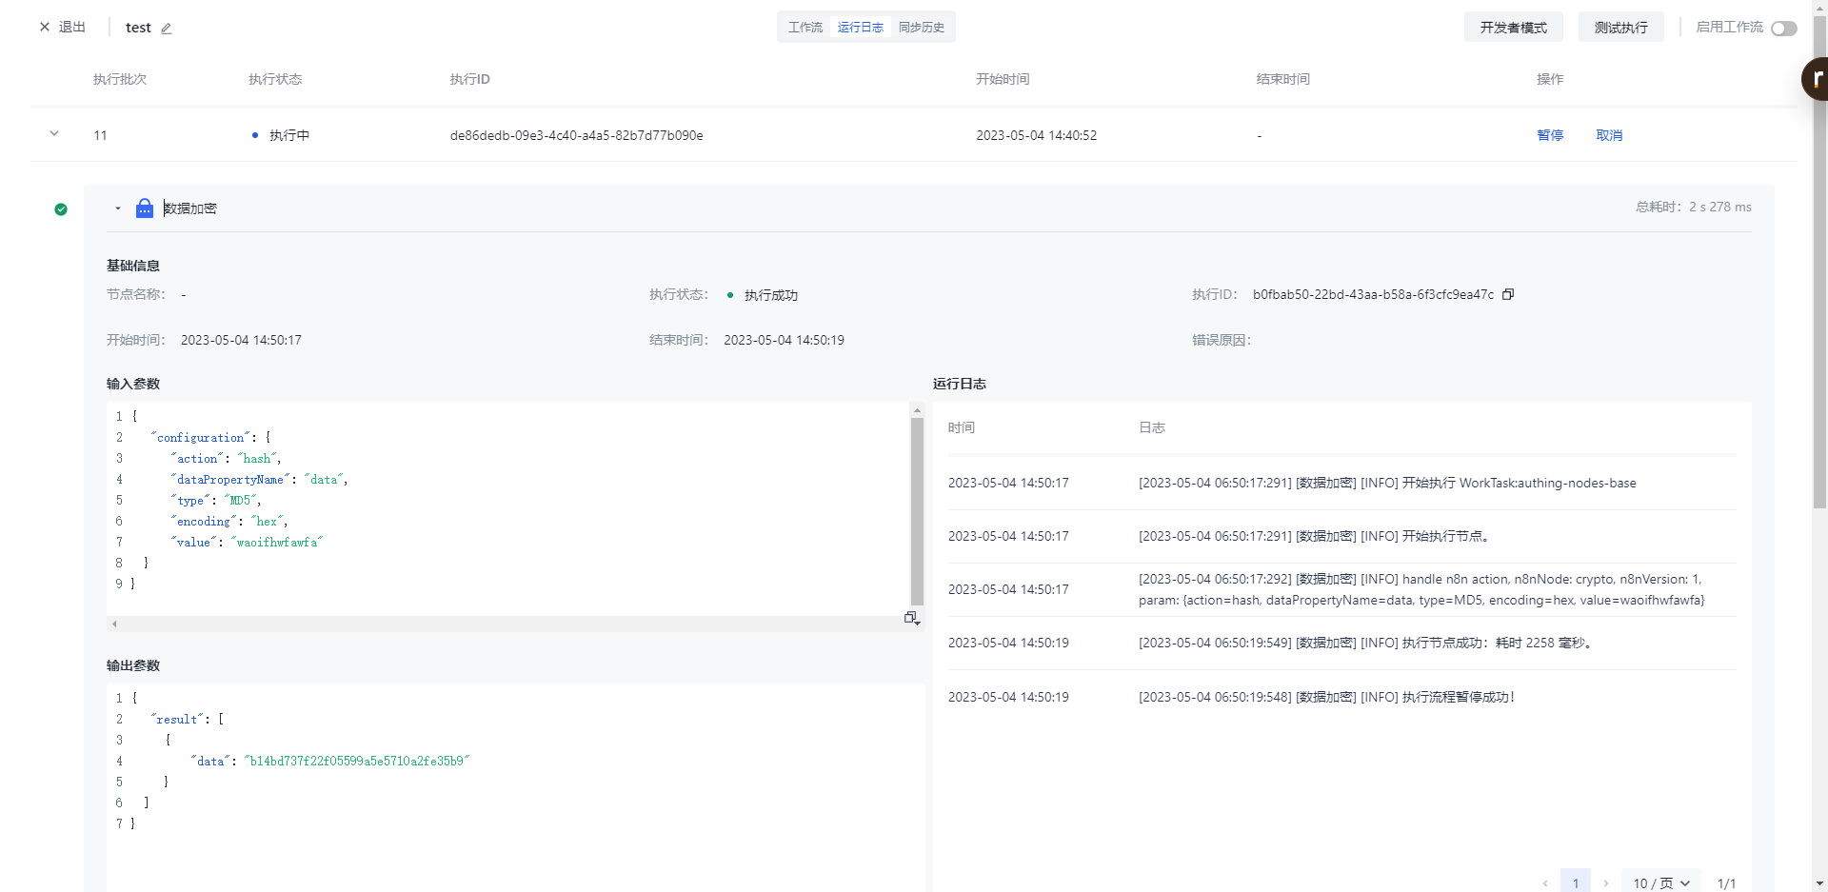Click the 测试执行 button
This screenshot has height=892, width=1828.
click(x=1620, y=28)
